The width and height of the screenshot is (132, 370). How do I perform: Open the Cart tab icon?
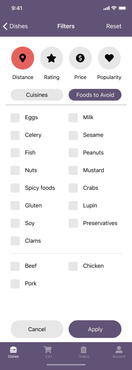point(48,350)
